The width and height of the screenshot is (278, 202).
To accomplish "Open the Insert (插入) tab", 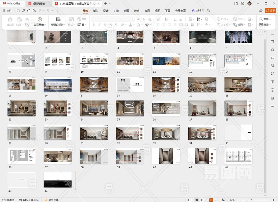I will point(95,10).
